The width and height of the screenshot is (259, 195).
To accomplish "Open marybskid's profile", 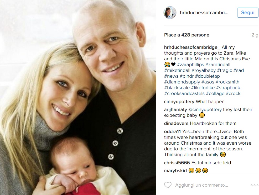I will 175,171.
